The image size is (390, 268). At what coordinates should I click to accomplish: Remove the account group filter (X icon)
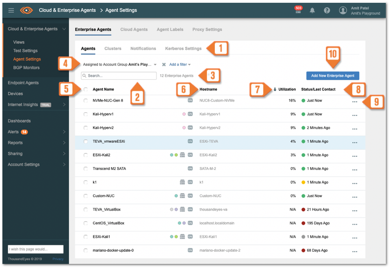click(164, 65)
